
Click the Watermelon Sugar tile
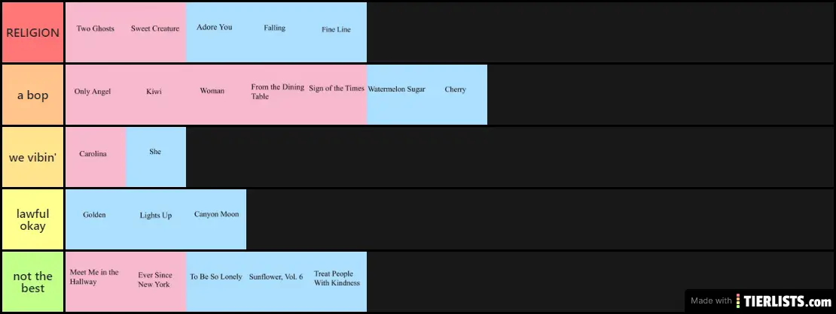[x=397, y=95]
